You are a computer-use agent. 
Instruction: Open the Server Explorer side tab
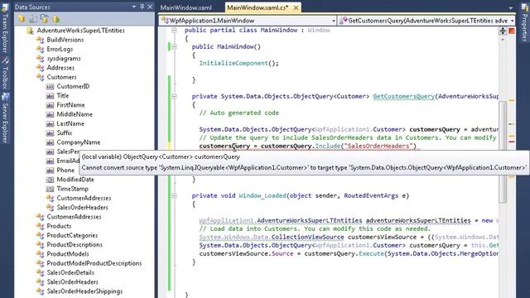point(5,118)
